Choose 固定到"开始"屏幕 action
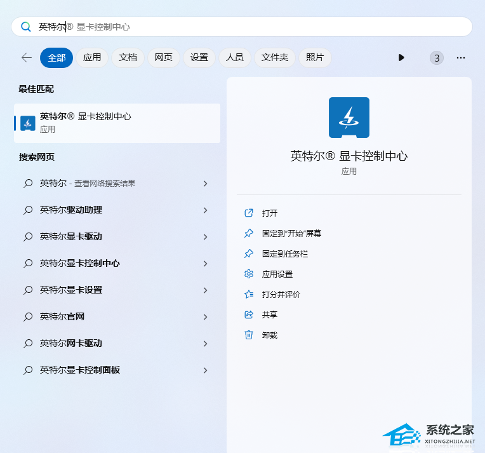 pos(291,233)
